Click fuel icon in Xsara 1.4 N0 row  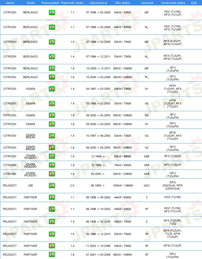pos(52,103)
